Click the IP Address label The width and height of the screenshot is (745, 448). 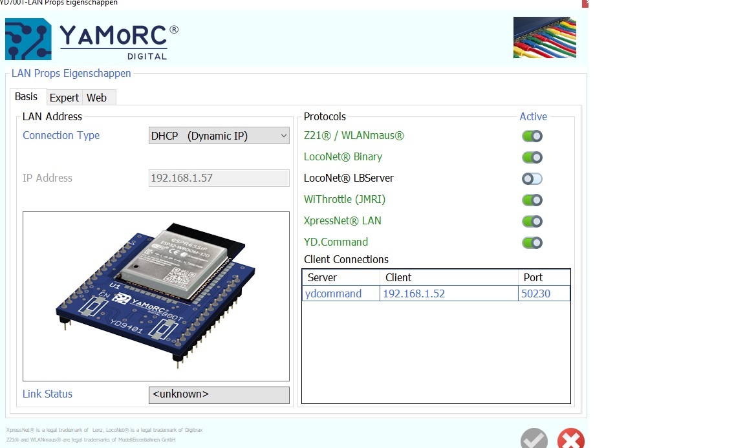[47, 178]
